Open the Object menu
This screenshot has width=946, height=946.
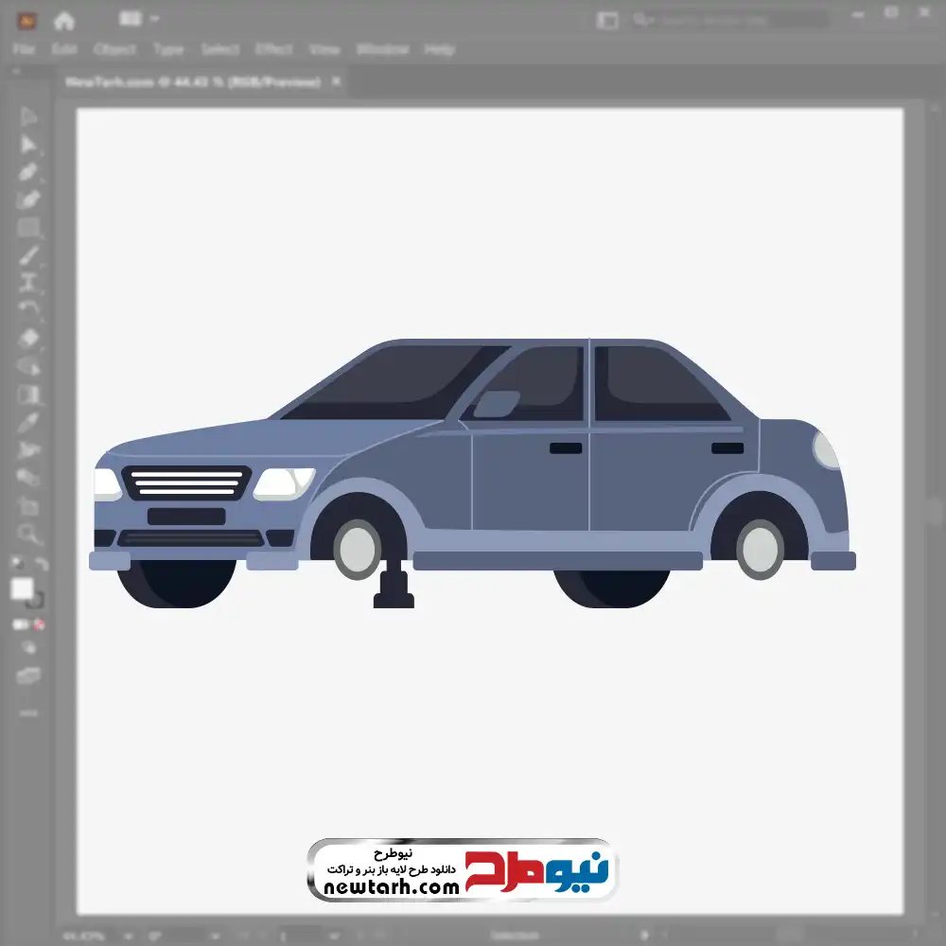pyautogui.click(x=116, y=49)
